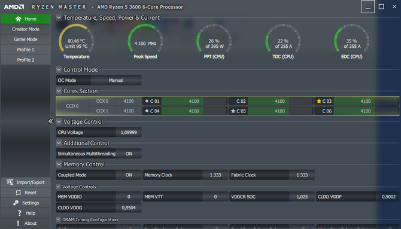Screen dimensions: 401x229
Task: Open Import/Export
Action: [x=26, y=182]
